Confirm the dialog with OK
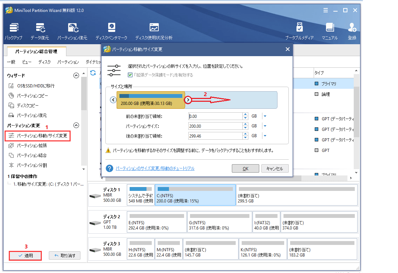 click(245, 168)
